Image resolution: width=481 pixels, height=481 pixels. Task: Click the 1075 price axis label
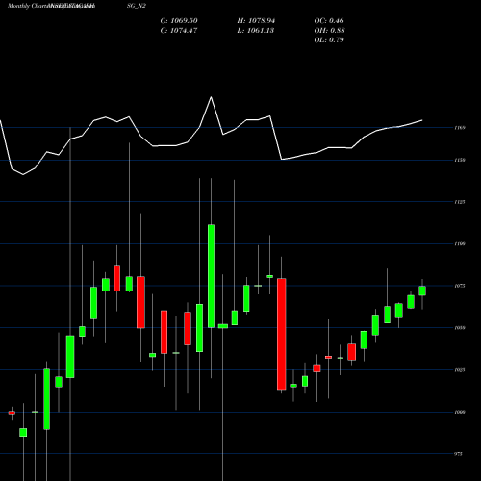click(x=460, y=286)
